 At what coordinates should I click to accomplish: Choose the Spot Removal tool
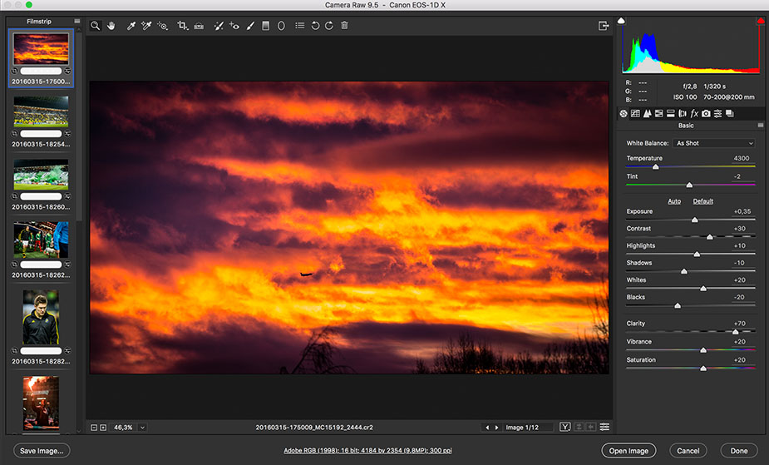point(219,27)
